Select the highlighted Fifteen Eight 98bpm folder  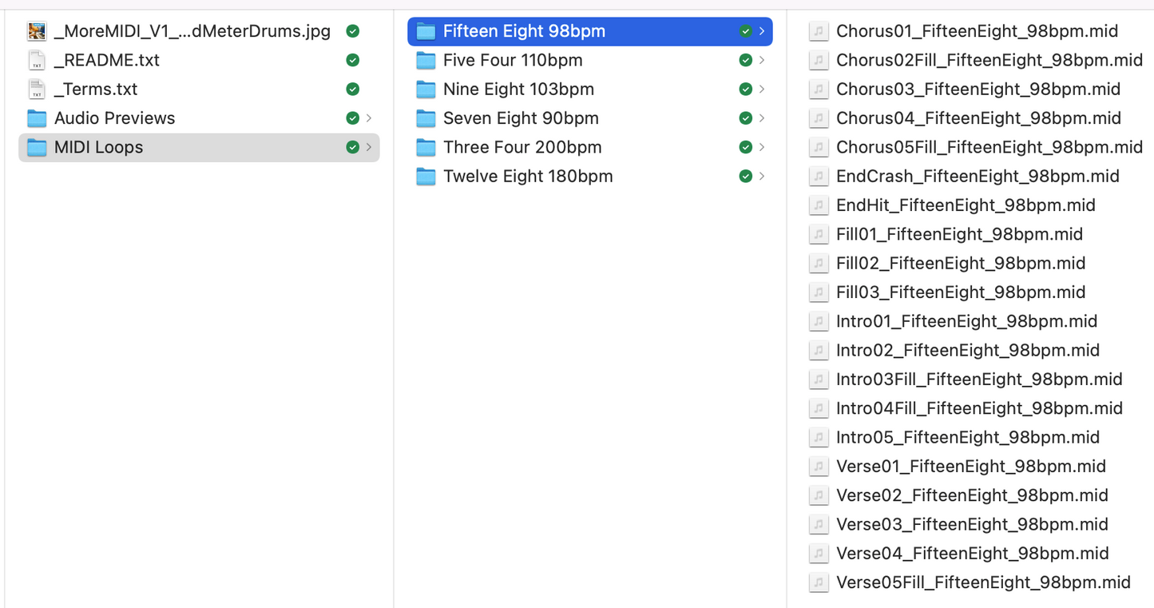coord(590,31)
